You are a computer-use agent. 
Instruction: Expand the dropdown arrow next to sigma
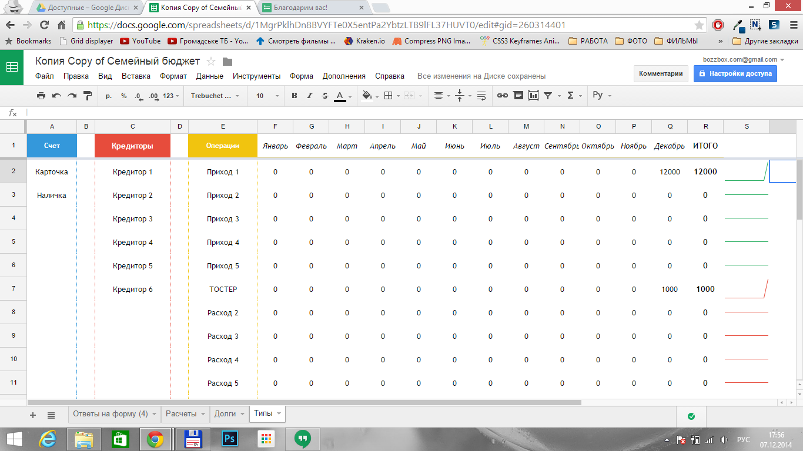tap(580, 96)
